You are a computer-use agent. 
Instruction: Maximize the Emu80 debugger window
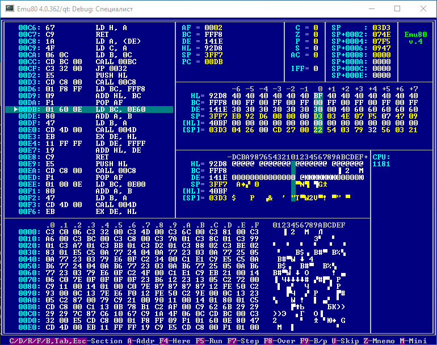pyautogui.click(x=397, y=9)
